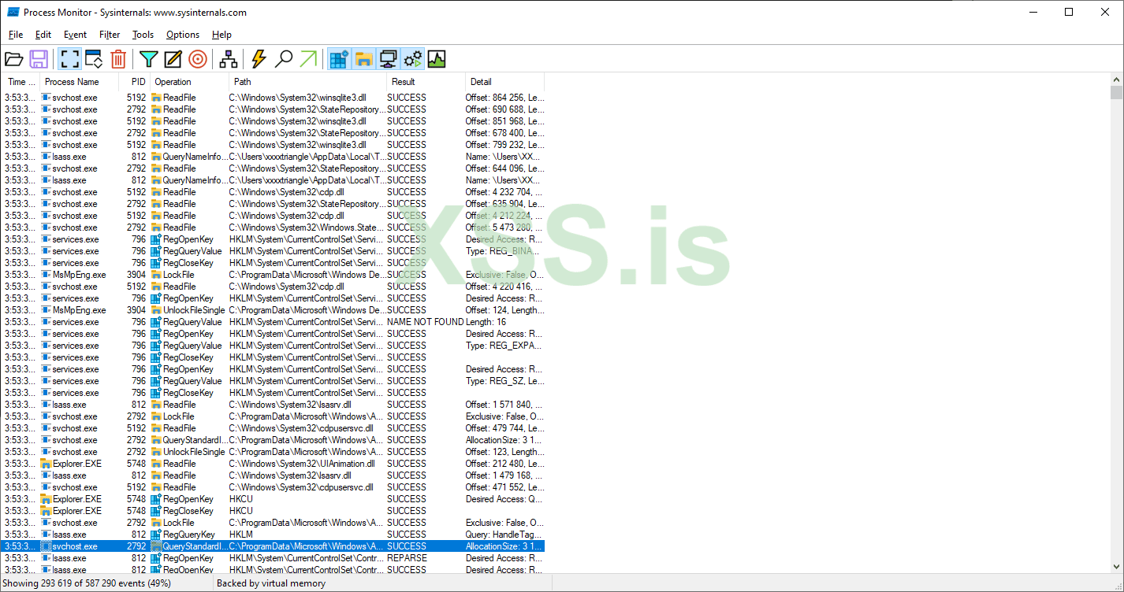Open the Filter dialog via funnel icon
The image size is (1124, 592).
click(x=149, y=59)
